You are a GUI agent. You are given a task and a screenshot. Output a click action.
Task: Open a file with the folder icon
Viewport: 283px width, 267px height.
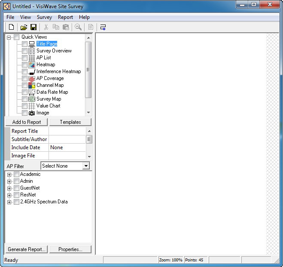[24, 27]
